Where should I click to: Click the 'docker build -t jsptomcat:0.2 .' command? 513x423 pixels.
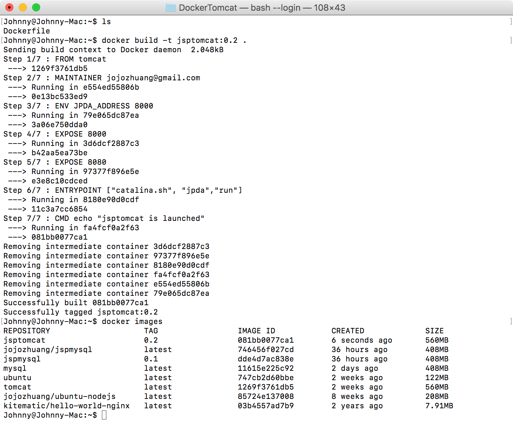pyautogui.click(x=174, y=40)
